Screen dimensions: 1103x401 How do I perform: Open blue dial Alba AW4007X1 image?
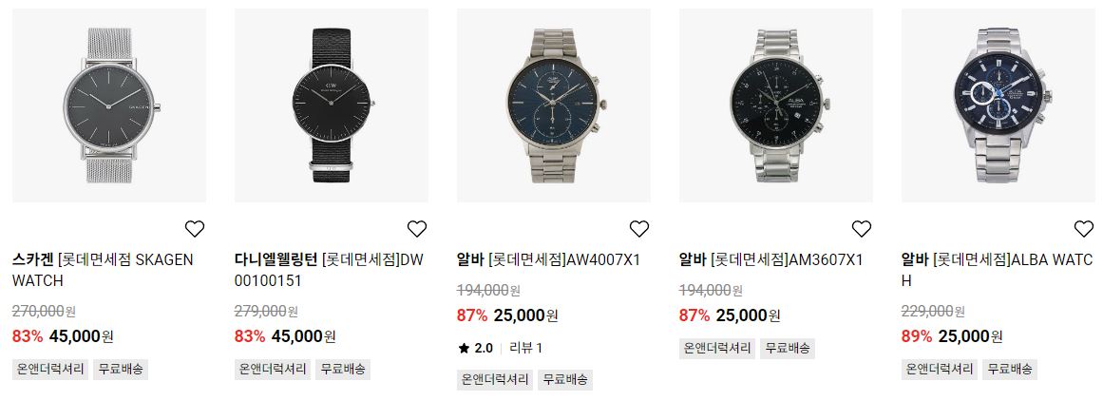[x=554, y=105]
